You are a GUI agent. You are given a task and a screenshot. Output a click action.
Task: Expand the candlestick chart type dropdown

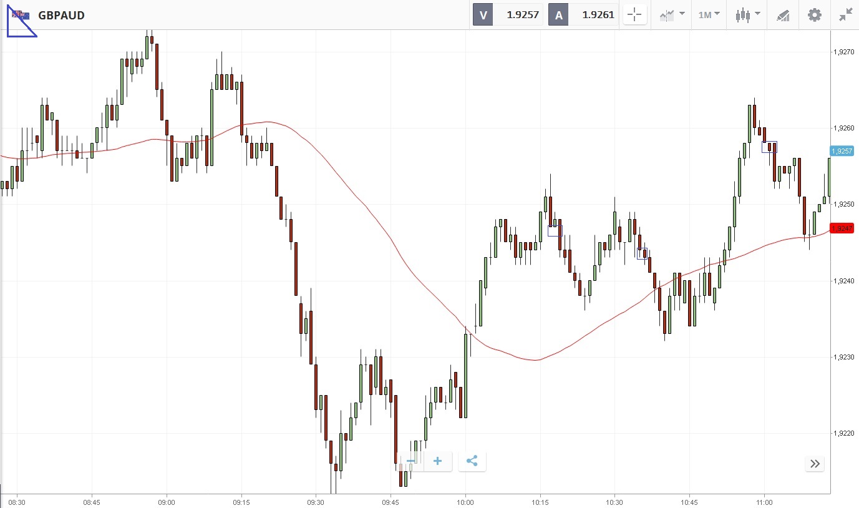pyautogui.click(x=747, y=15)
